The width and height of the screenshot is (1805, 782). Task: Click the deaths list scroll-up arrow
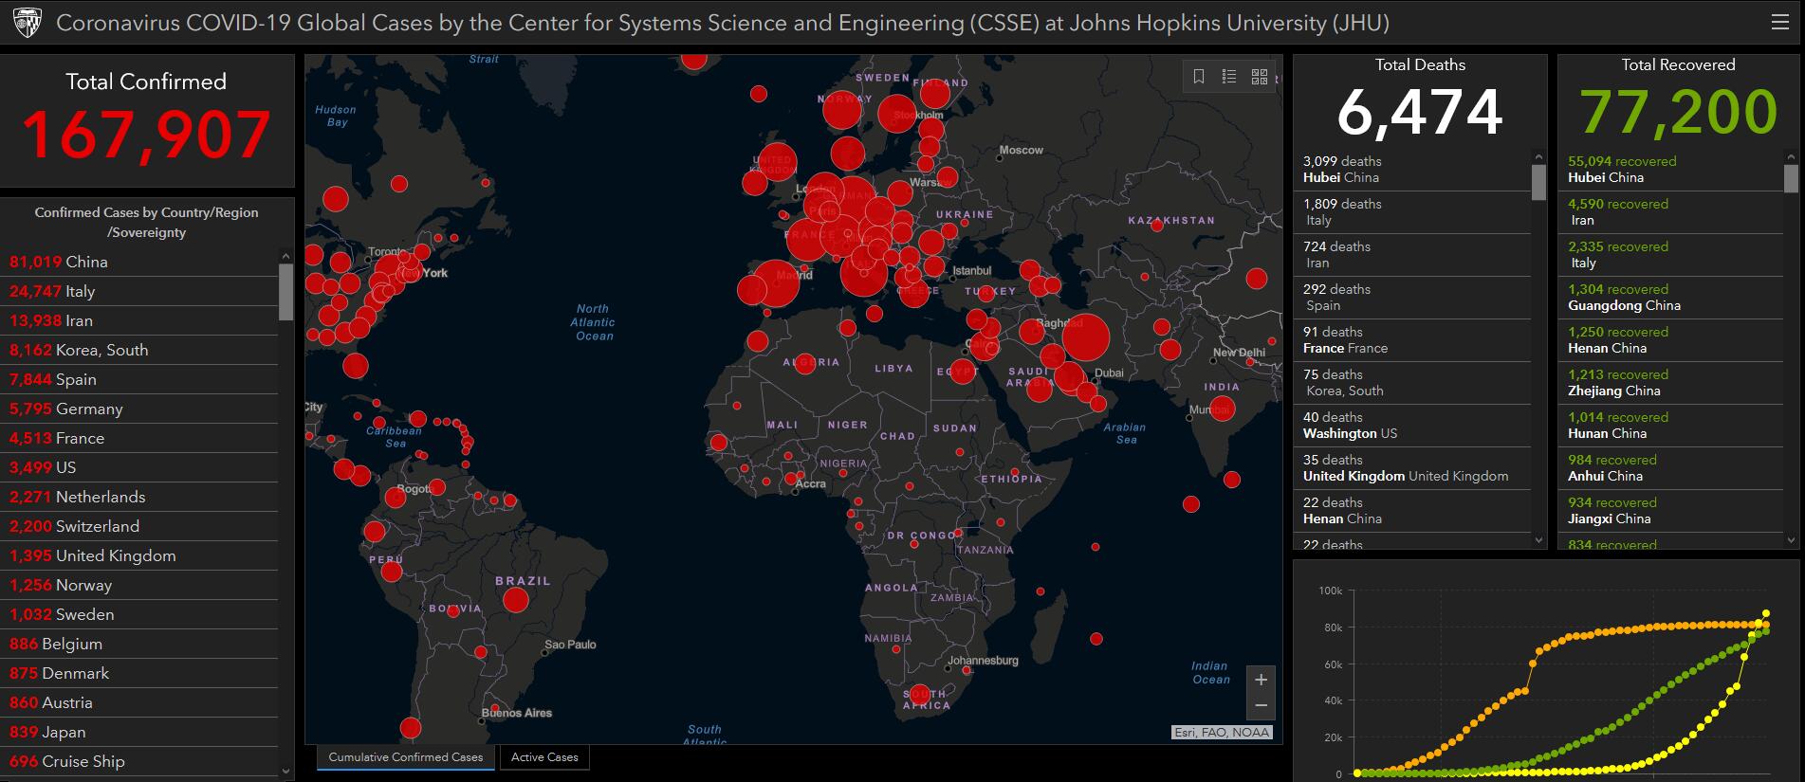pyautogui.click(x=1538, y=157)
